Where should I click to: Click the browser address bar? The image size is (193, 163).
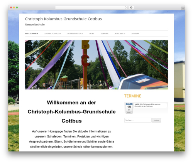[x=91, y=7]
